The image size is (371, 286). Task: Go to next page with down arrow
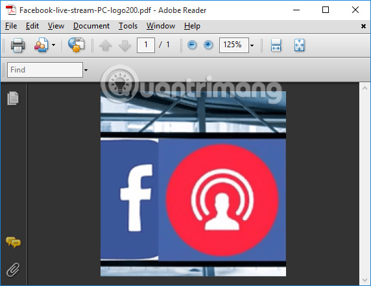point(125,45)
